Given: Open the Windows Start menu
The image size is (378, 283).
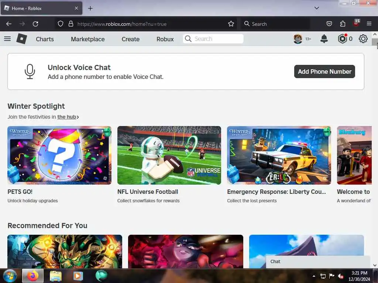Looking at the screenshot, I should (10, 276).
